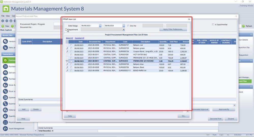The image size is (254, 137).
Task: Open the end date range dropdown
Action: [124, 26]
